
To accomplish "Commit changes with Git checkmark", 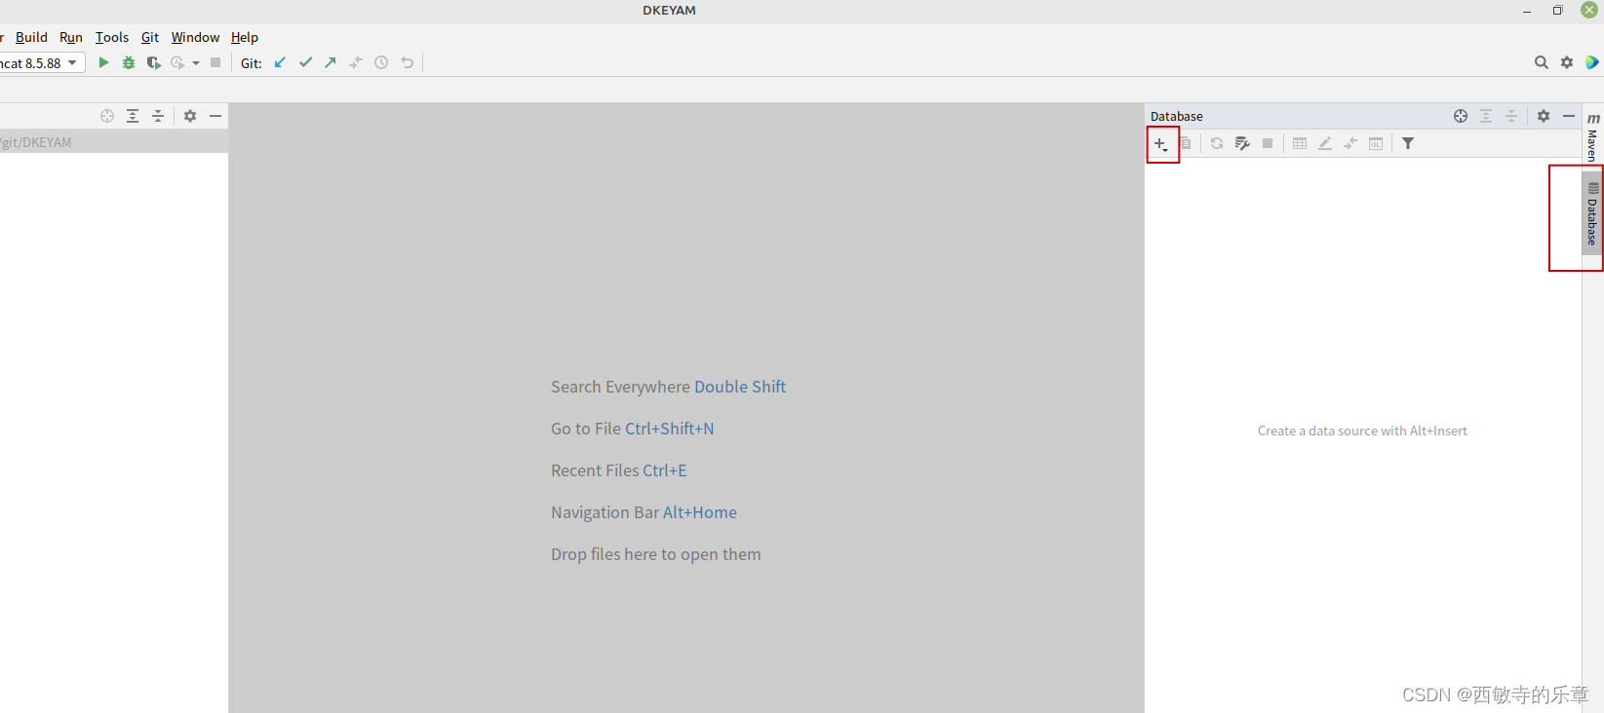I will pyautogui.click(x=305, y=62).
